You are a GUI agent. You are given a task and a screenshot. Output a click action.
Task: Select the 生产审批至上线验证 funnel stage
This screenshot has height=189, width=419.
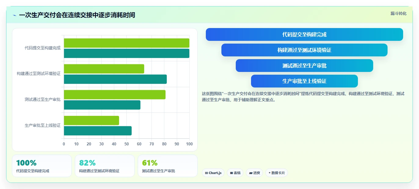click(304, 81)
